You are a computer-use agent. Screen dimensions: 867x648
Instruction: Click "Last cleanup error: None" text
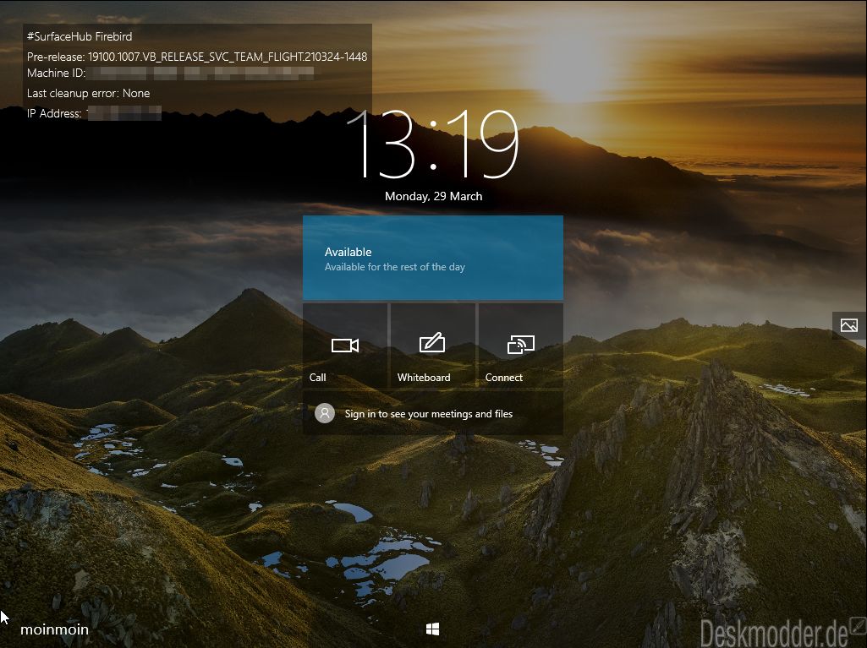click(x=89, y=93)
